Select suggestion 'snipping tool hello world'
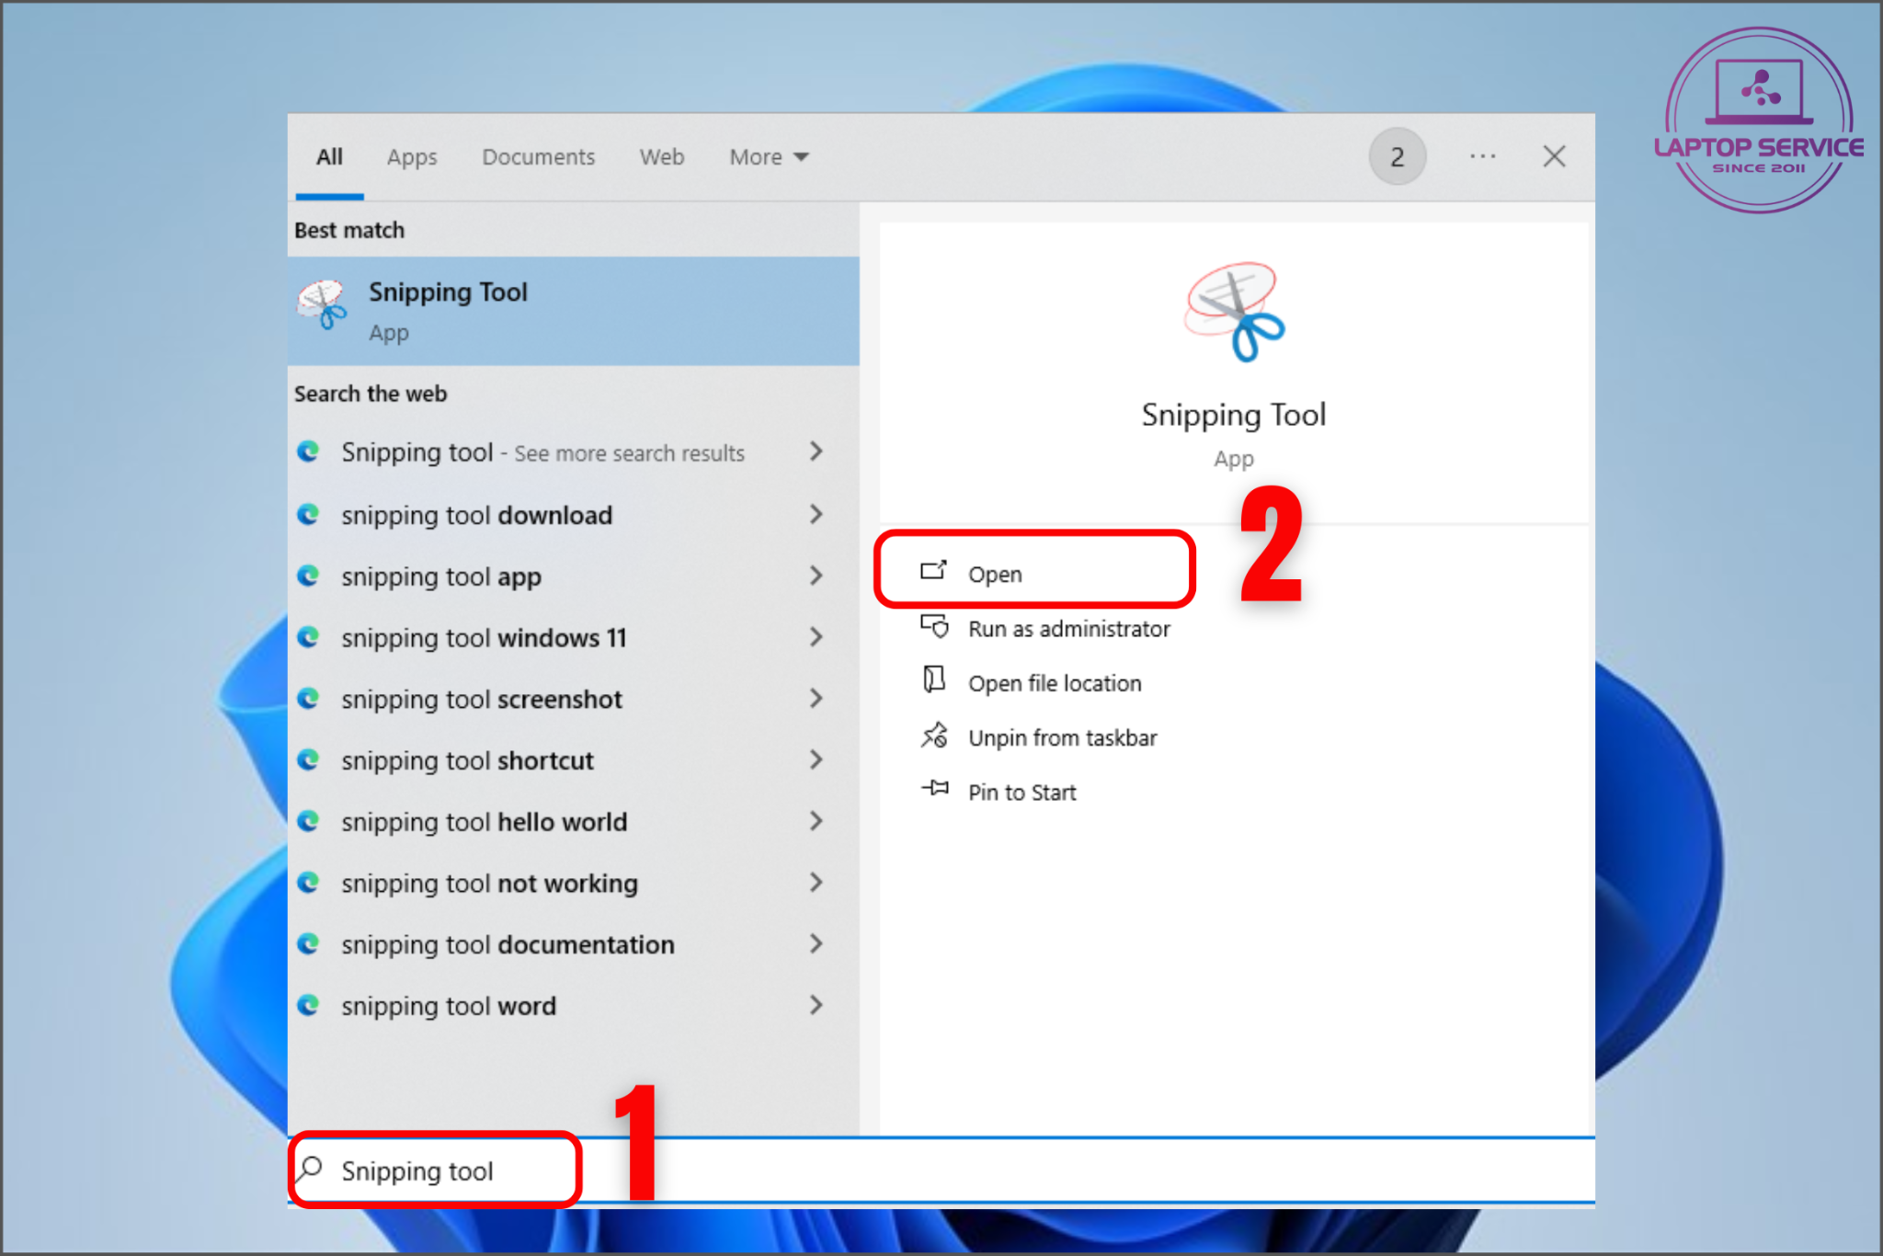 tap(484, 822)
